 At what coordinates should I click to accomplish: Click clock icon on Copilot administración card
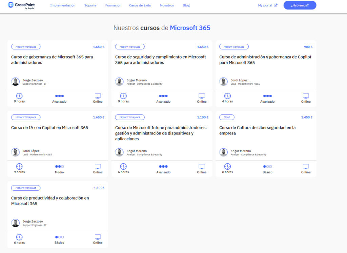[227, 96]
